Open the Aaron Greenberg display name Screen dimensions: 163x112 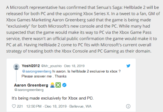coord(31,85)
